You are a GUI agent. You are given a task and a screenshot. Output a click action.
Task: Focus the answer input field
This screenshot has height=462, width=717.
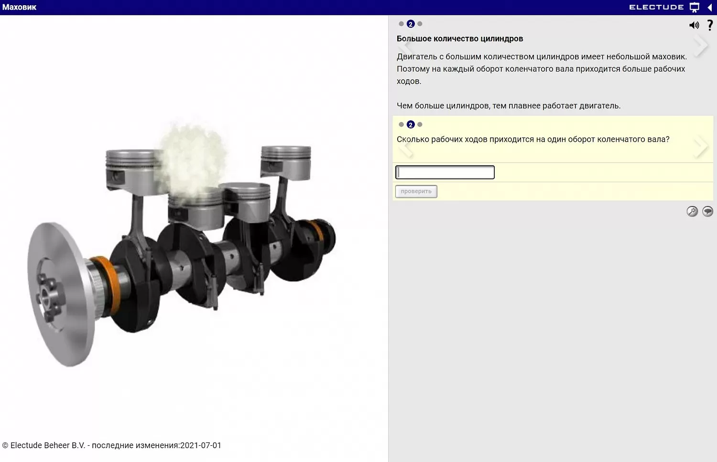coord(445,172)
